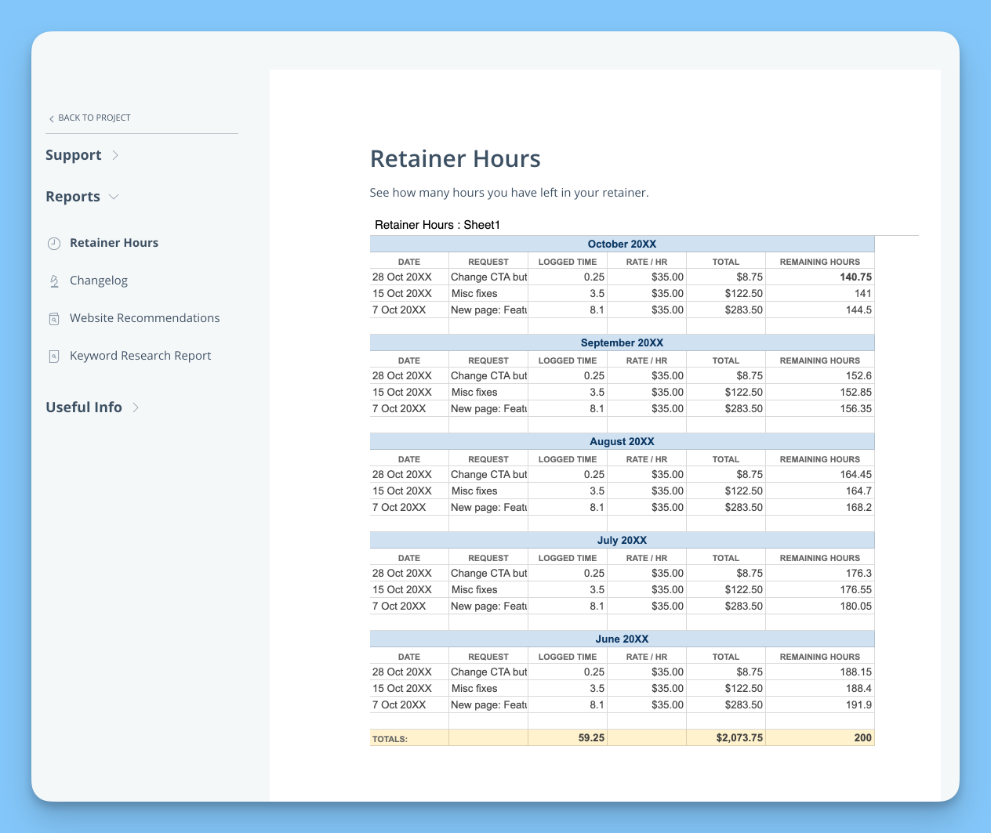
Task: Click the Website Recommendations icon
Action: tap(54, 319)
